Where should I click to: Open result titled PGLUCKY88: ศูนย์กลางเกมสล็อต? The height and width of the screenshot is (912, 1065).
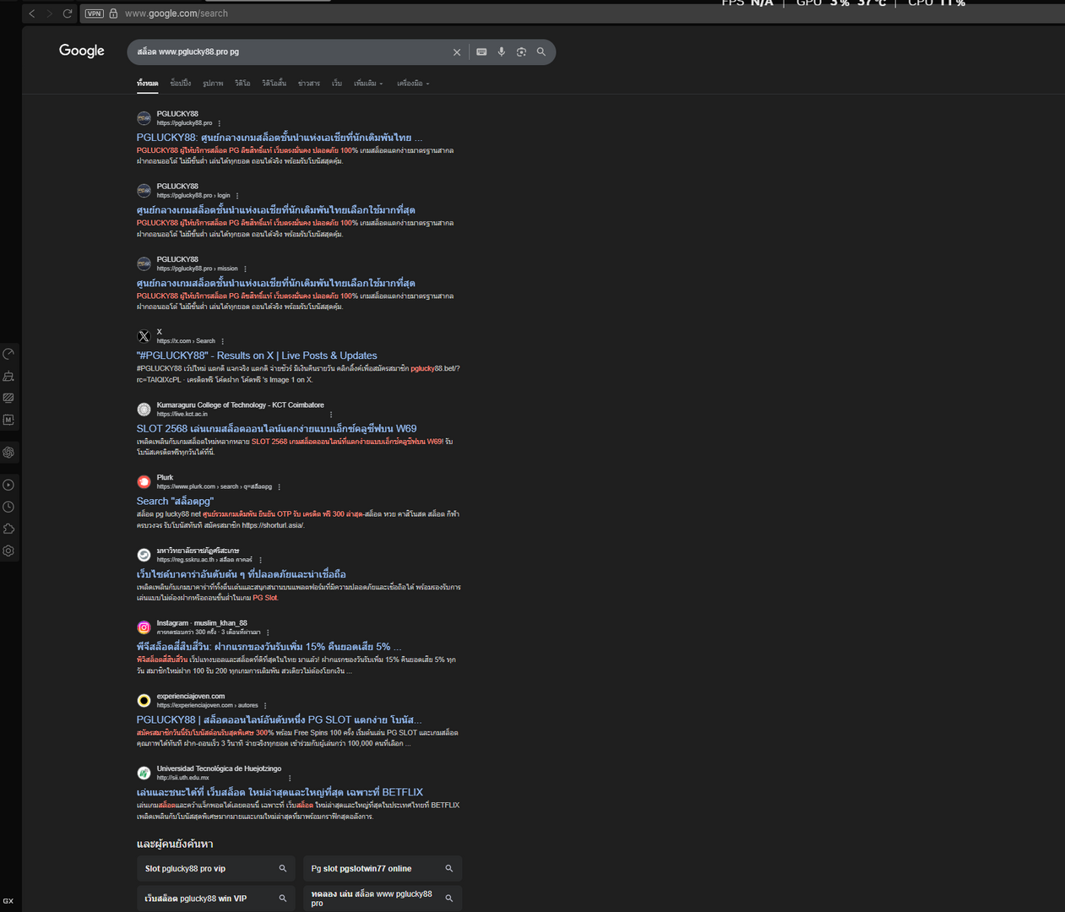(x=280, y=138)
